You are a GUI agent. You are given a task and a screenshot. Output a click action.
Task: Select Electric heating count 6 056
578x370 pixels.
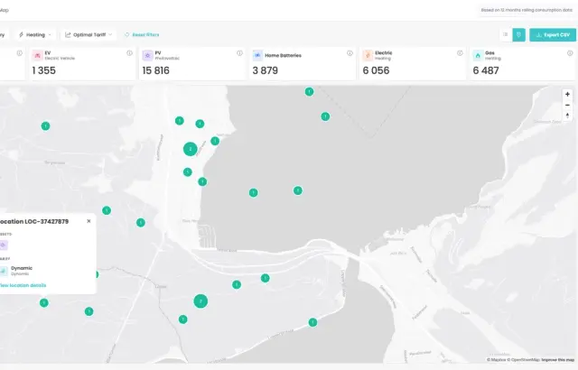coord(376,70)
